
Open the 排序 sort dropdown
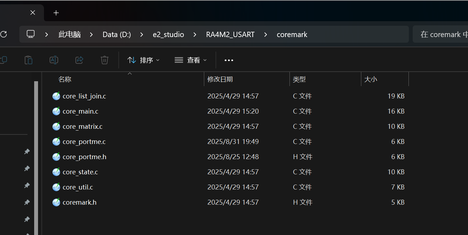coord(143,60)
